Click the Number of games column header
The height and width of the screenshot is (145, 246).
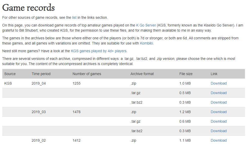click(x=87, y=74)
